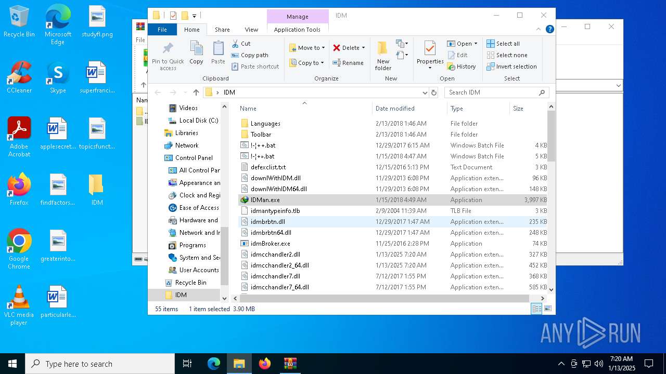Select VLC media player desktop icon
Screen dimensions: 666x374
19,305
